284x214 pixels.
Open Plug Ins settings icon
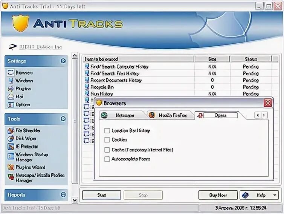pyautogui.click(x=11, y=89)
